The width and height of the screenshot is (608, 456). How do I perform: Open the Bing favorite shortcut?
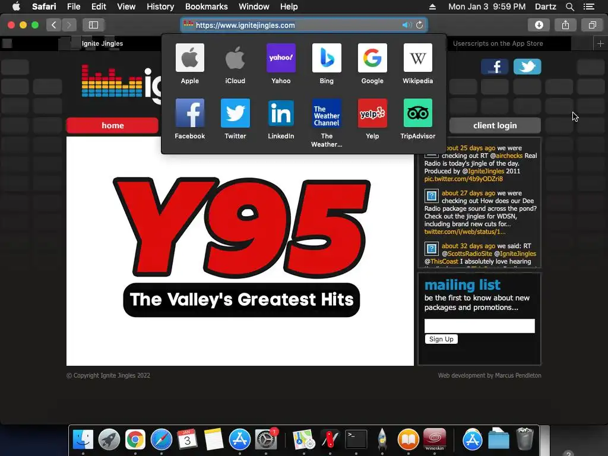click(x=327, y=64)
